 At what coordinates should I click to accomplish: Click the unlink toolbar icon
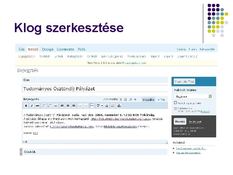click(86, 106)
